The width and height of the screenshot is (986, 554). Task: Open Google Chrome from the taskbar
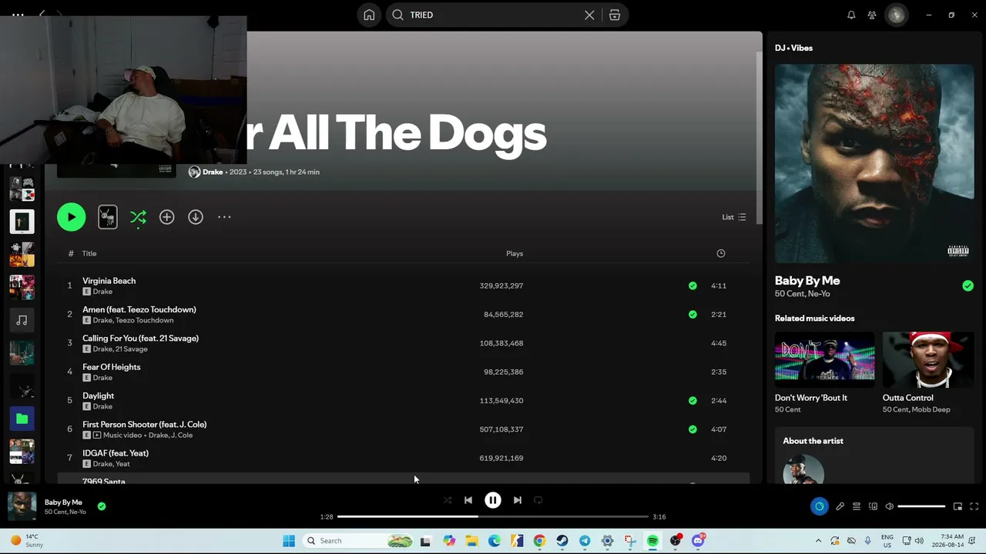tap(539, 541)
